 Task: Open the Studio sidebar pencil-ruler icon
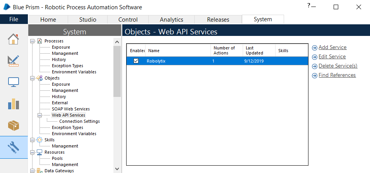pyautogui.click(x=14, y=61)
